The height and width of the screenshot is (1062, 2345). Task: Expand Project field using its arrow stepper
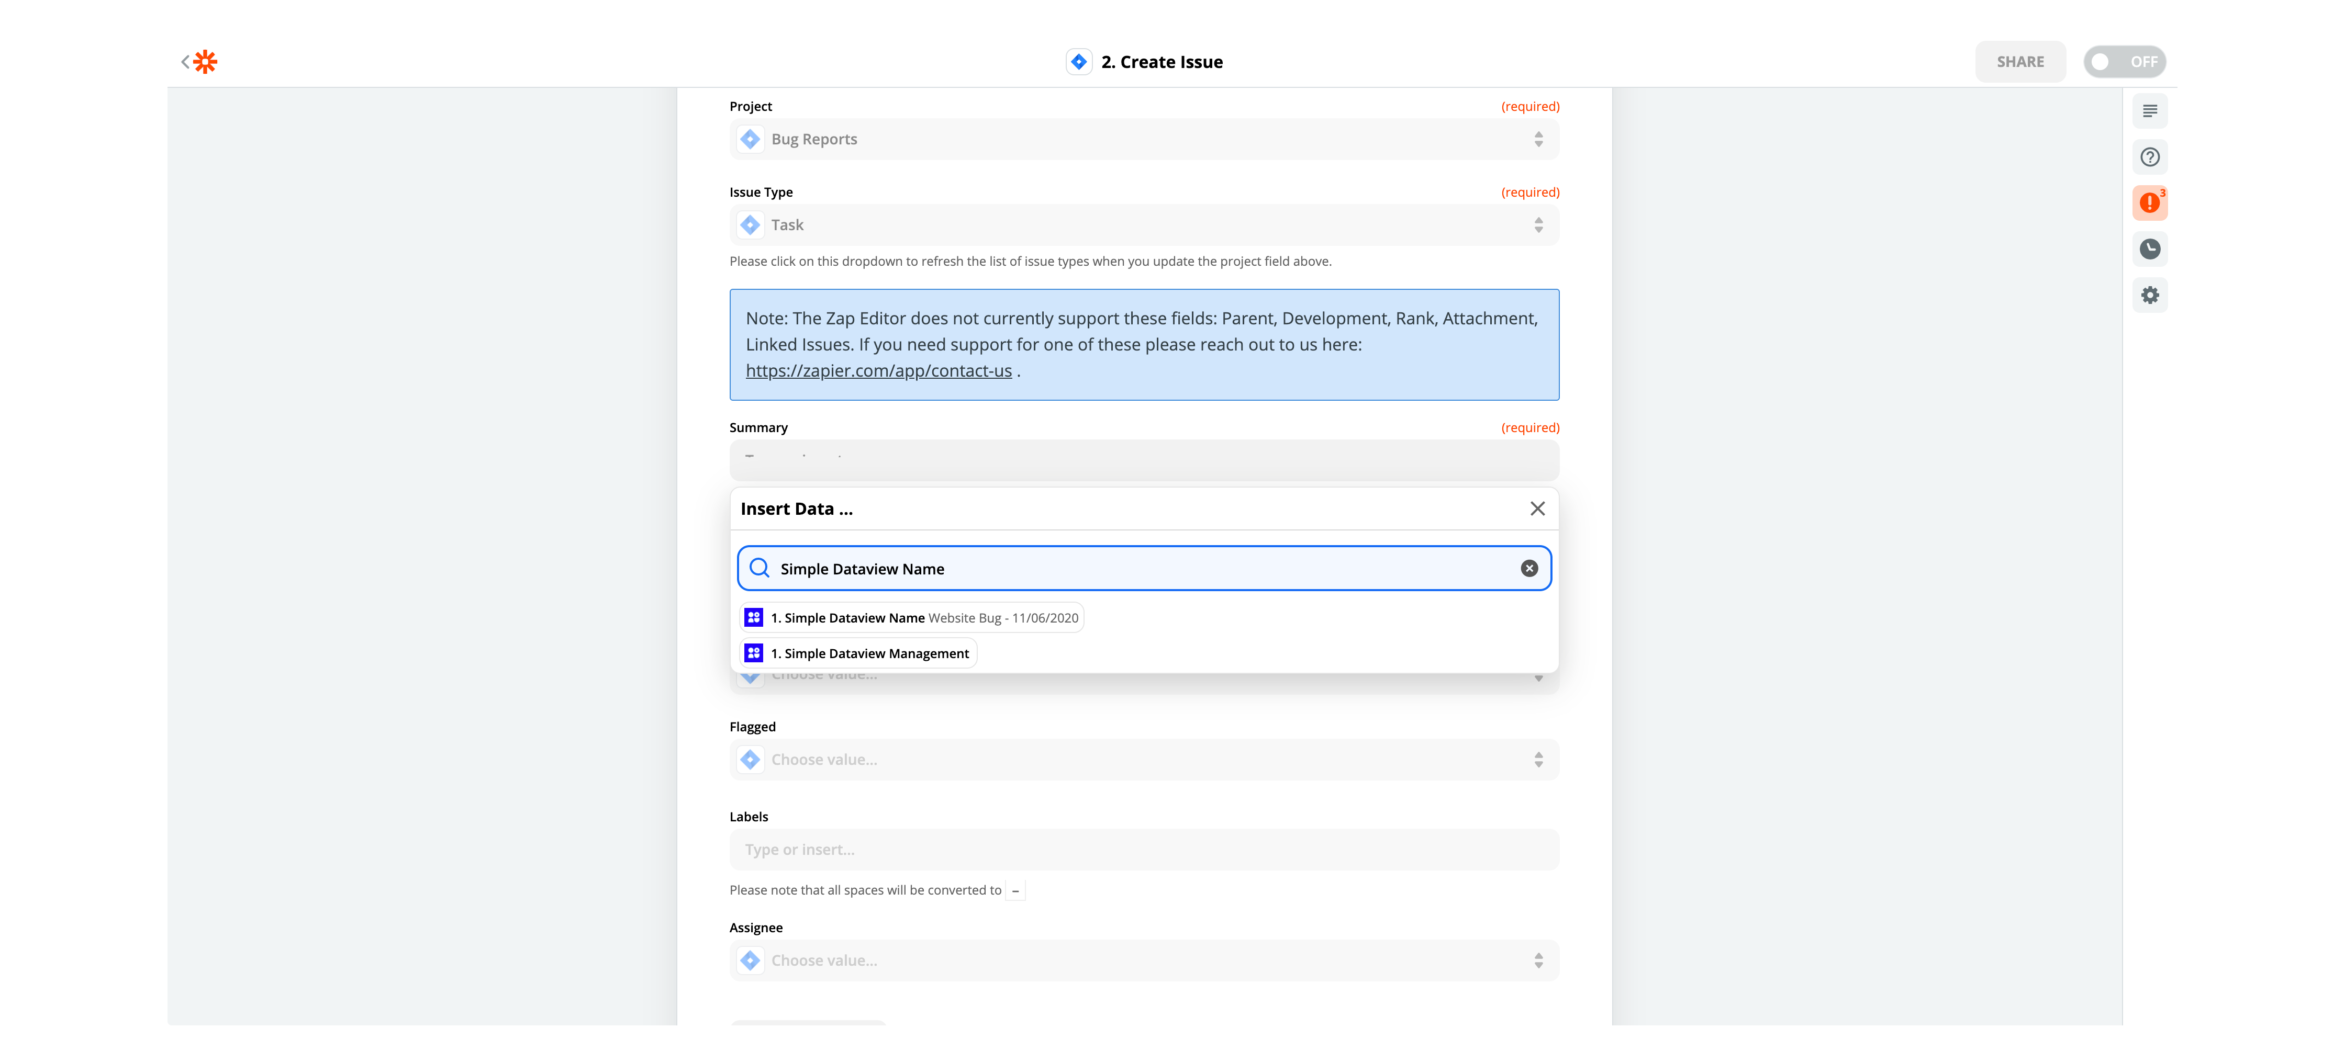pos(1538,139)
